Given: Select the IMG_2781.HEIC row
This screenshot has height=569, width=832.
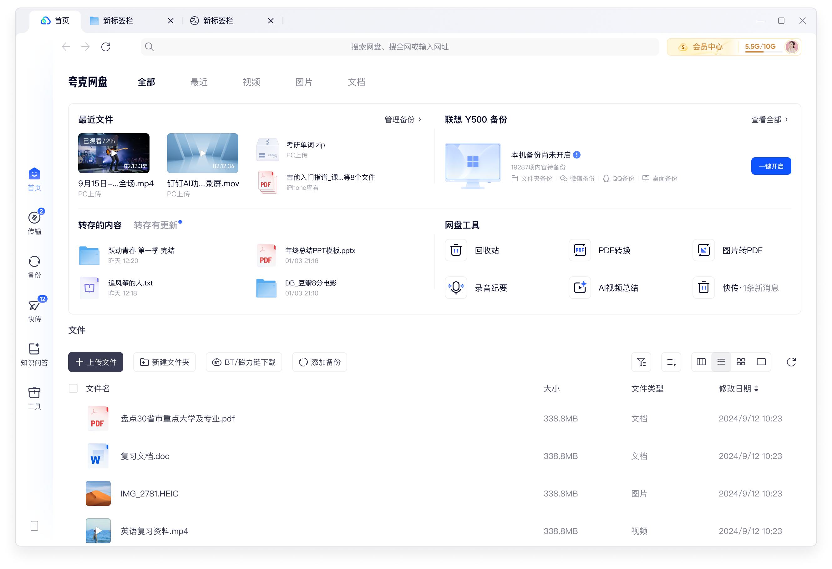Looking at the screenshot, I should coord(435,493).
